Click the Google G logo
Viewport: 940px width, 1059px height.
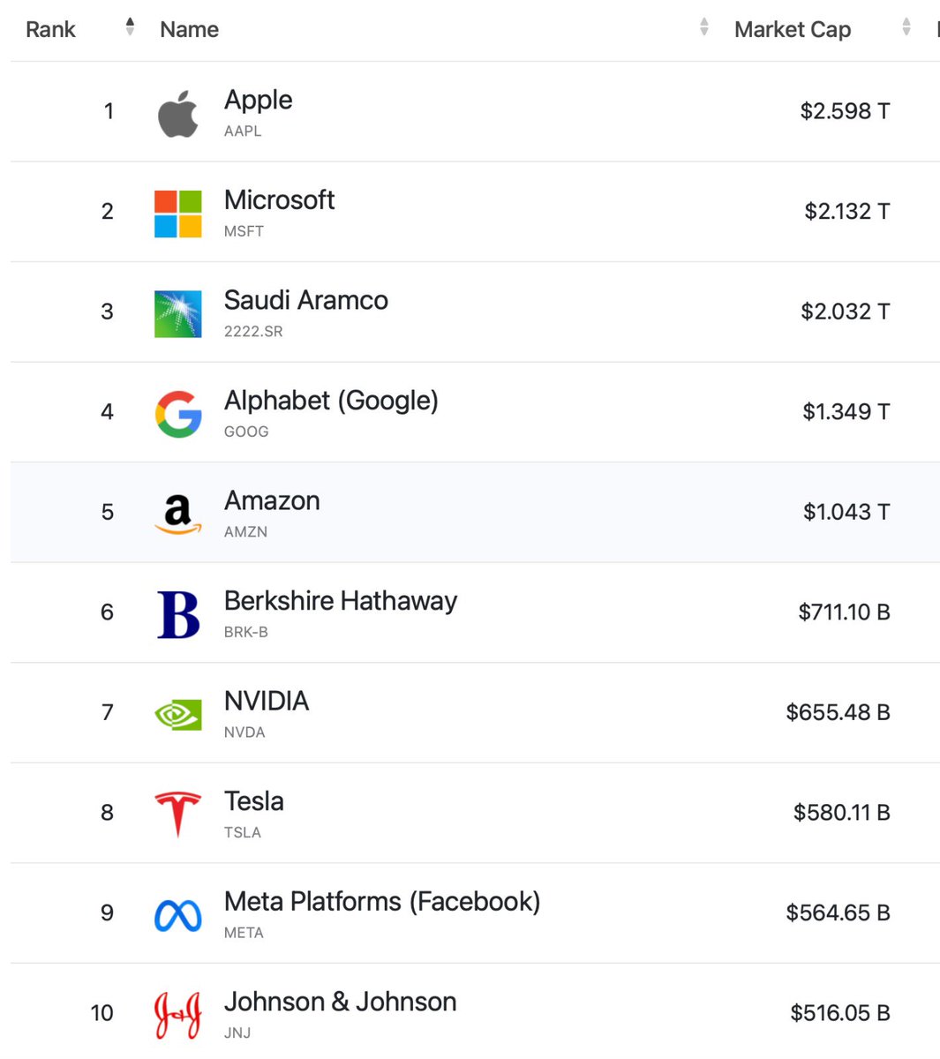point(177,415)
